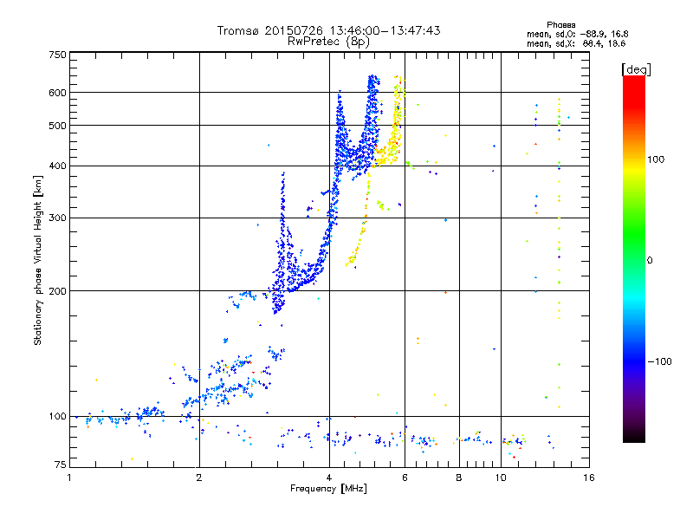This screenshot has height=520, width=693.
Task: Click the '100' km height axis tick label
Action: 57,417
